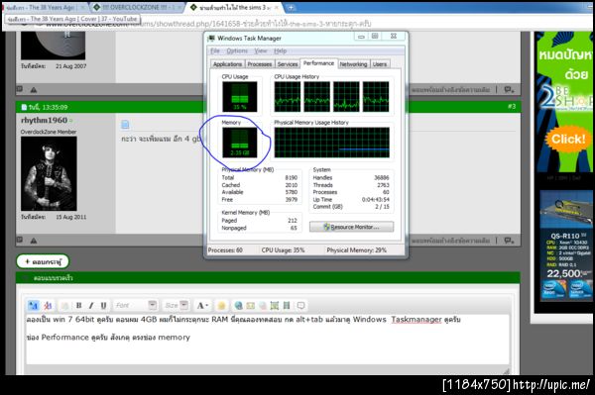
Task: Click inside the reply message text area
Action: [267, 339]
